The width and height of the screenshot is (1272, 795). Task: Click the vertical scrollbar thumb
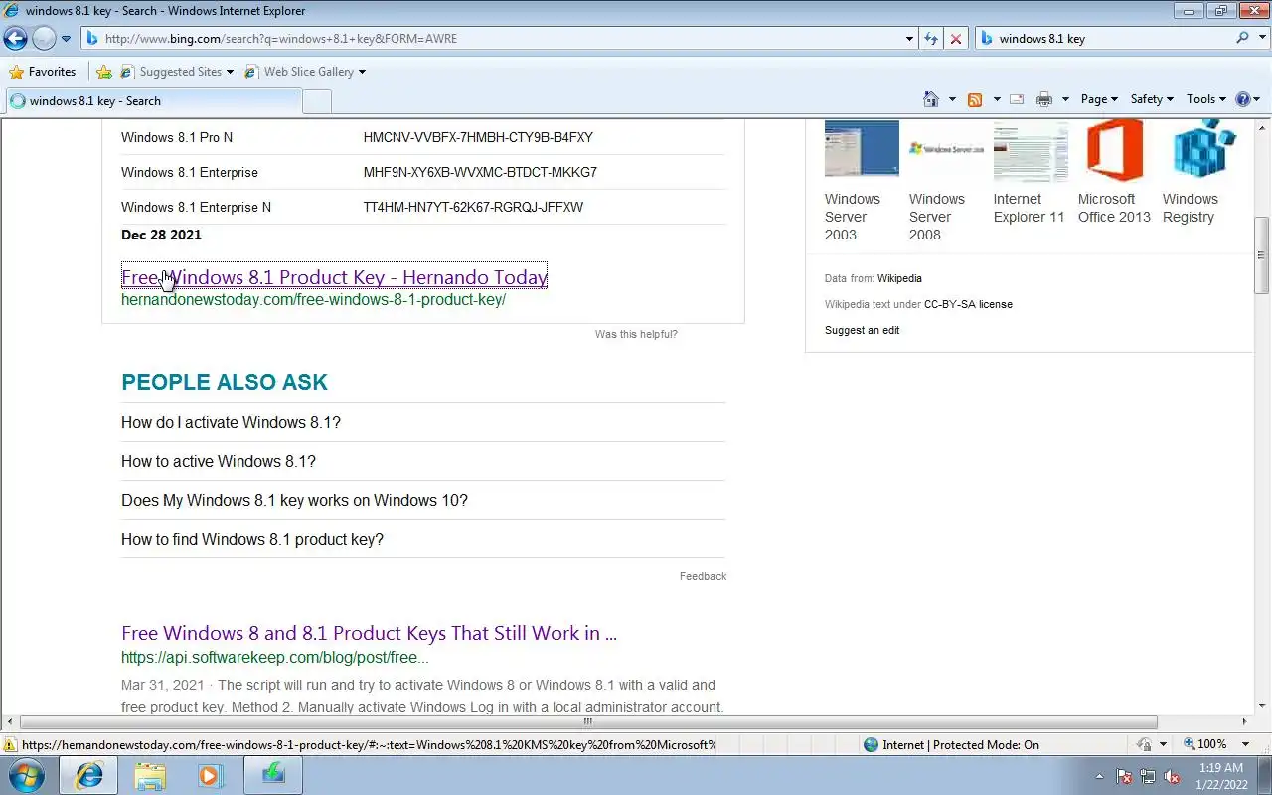[x=1263, y=255]
